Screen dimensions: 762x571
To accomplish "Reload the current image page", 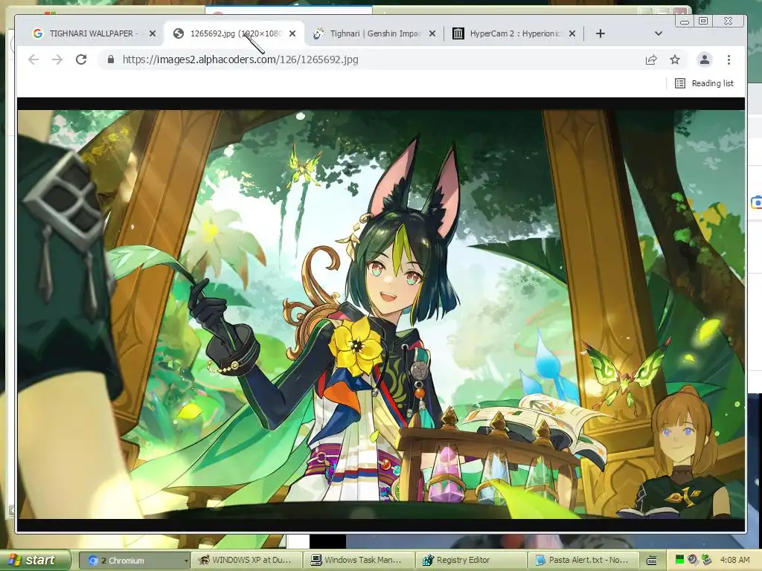I will click(81, 59).
